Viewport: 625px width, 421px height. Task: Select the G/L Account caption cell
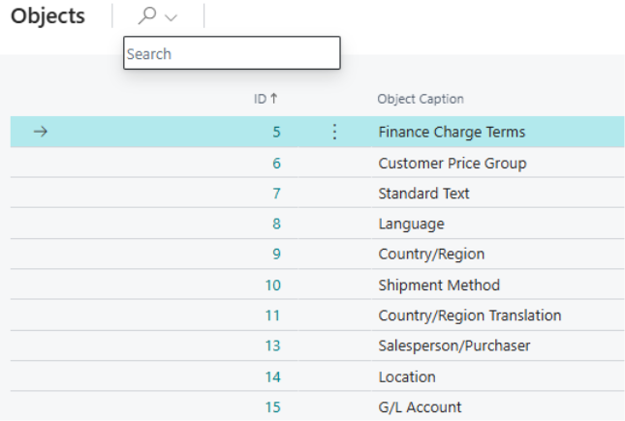(x=420, y=407)
